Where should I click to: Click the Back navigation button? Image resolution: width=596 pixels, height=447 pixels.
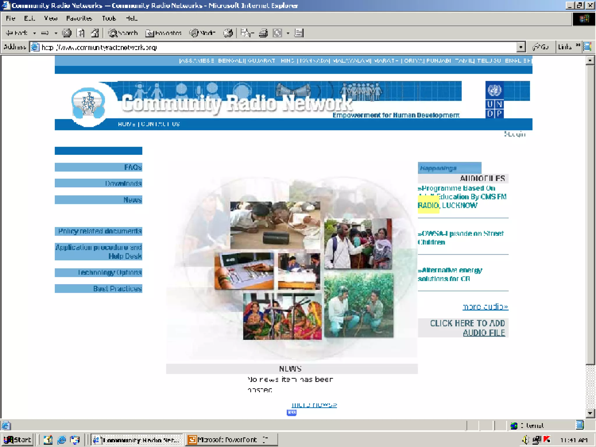17,33
